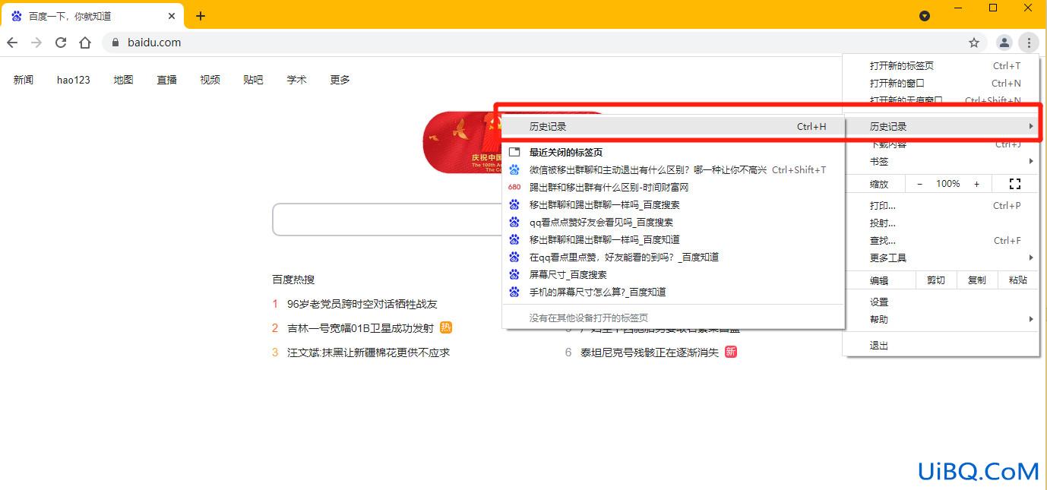Select 打印... menu item
Image resolution: width=1047 pixels, height=490 pixels.
tap(941, 206)
